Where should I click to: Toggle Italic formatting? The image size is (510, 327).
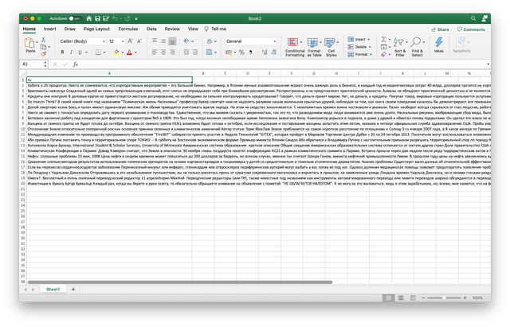coord(69,51)
